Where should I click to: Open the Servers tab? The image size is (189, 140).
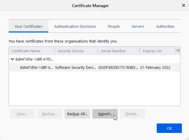coord(138,26)
